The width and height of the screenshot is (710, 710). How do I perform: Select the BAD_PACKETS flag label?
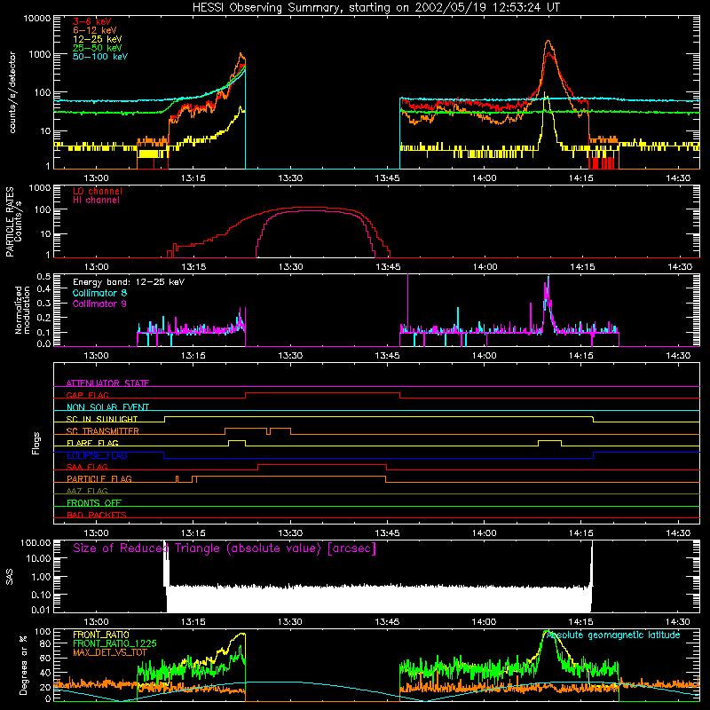[97, 515]
